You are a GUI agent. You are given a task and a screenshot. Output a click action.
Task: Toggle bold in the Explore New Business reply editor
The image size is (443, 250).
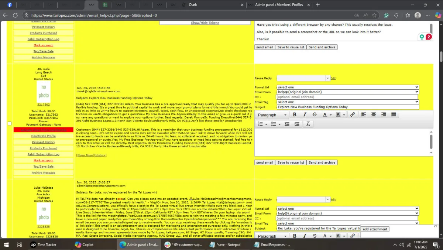click(x=295, y=115)
